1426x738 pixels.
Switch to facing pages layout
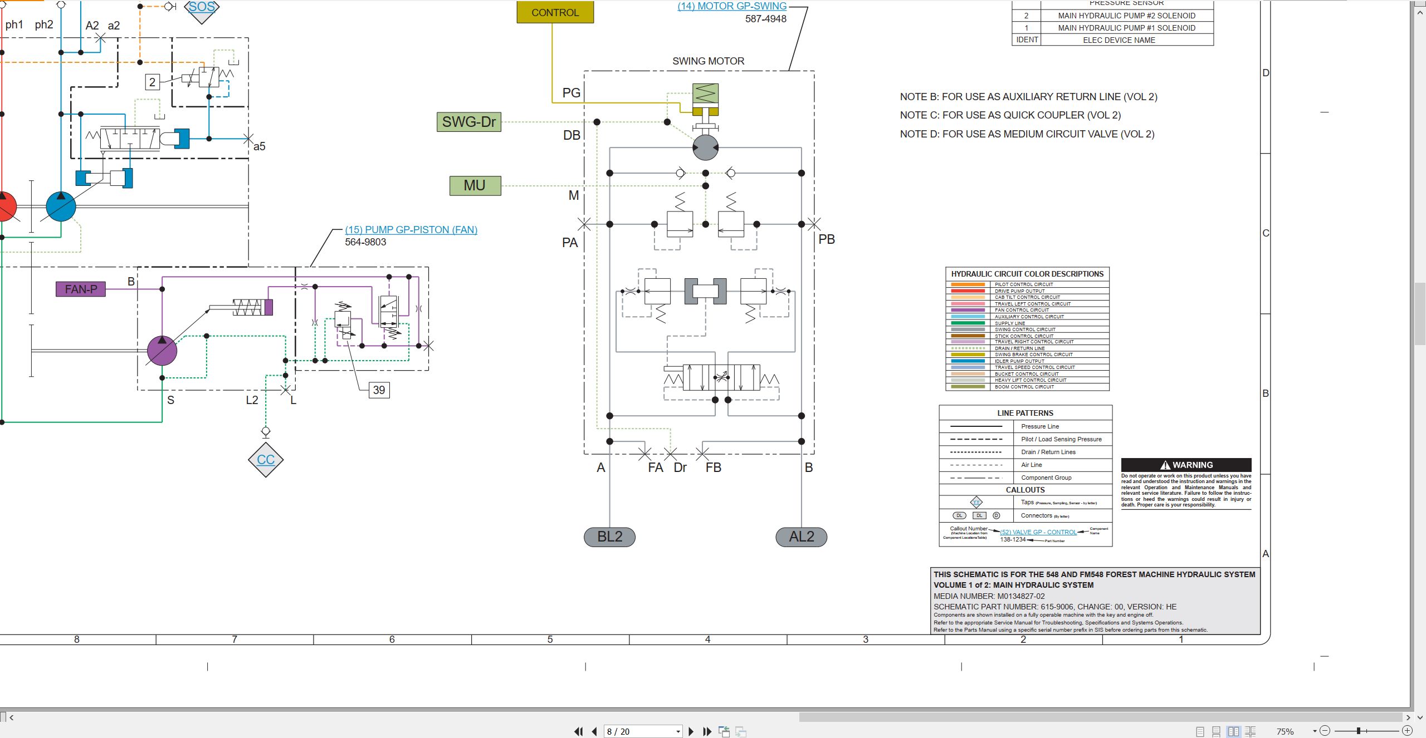(x=1234, y=731)
